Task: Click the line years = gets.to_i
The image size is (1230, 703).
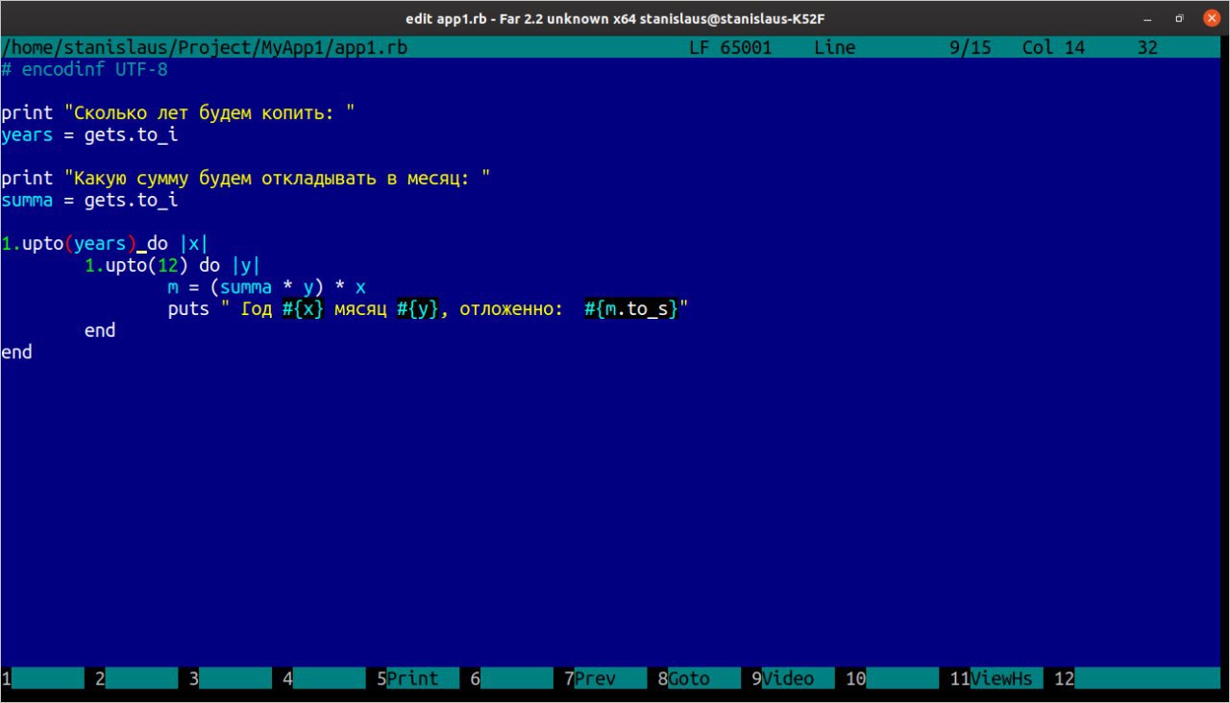Action: [89, 134]
